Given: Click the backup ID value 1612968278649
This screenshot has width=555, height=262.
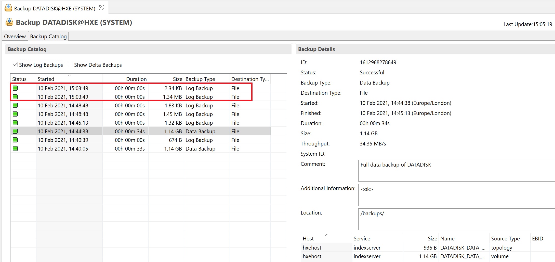Looking at the screenshot, I should coord(378,62).
